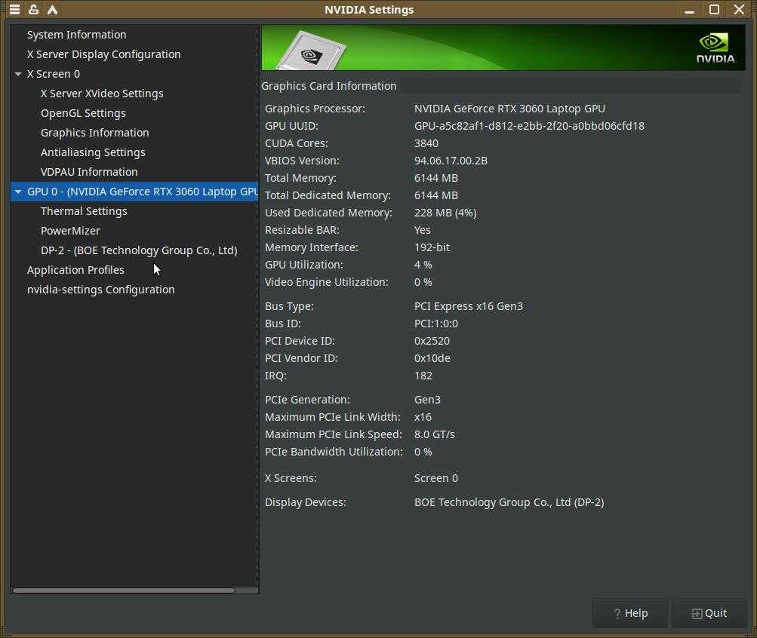
Task: Select X Screen 0 entry
Action: (x=54, y=74)
